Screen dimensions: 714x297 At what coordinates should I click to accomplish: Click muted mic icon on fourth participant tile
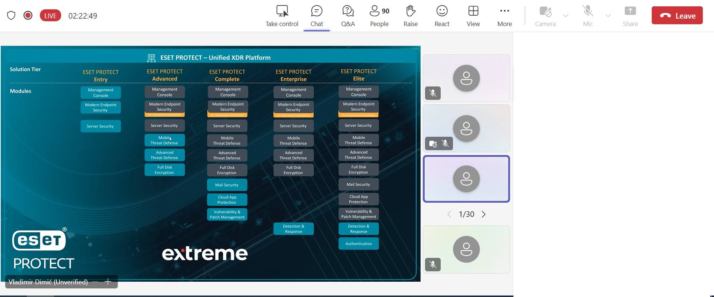click(433, 265)
